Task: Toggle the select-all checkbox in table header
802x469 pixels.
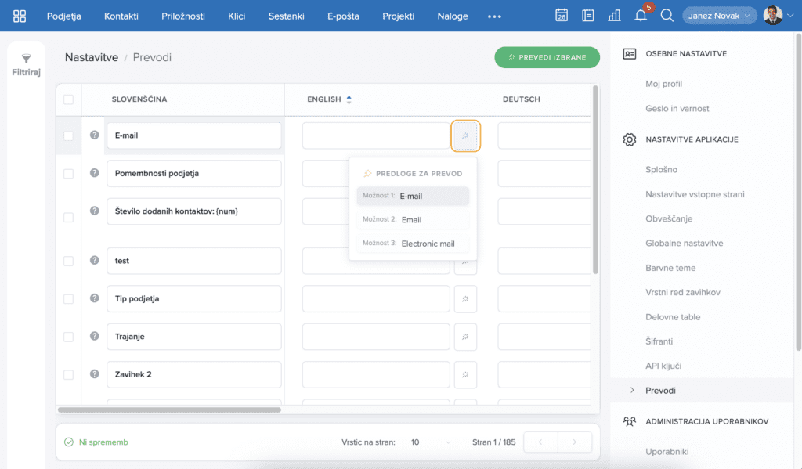Action: point(68,99)
